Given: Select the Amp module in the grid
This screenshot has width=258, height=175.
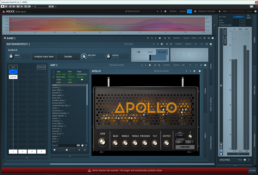Looking at the screenshot, I should (13, 72).
